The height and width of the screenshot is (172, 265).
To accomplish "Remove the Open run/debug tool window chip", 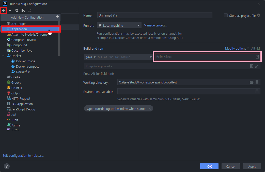I will [150, 109].
